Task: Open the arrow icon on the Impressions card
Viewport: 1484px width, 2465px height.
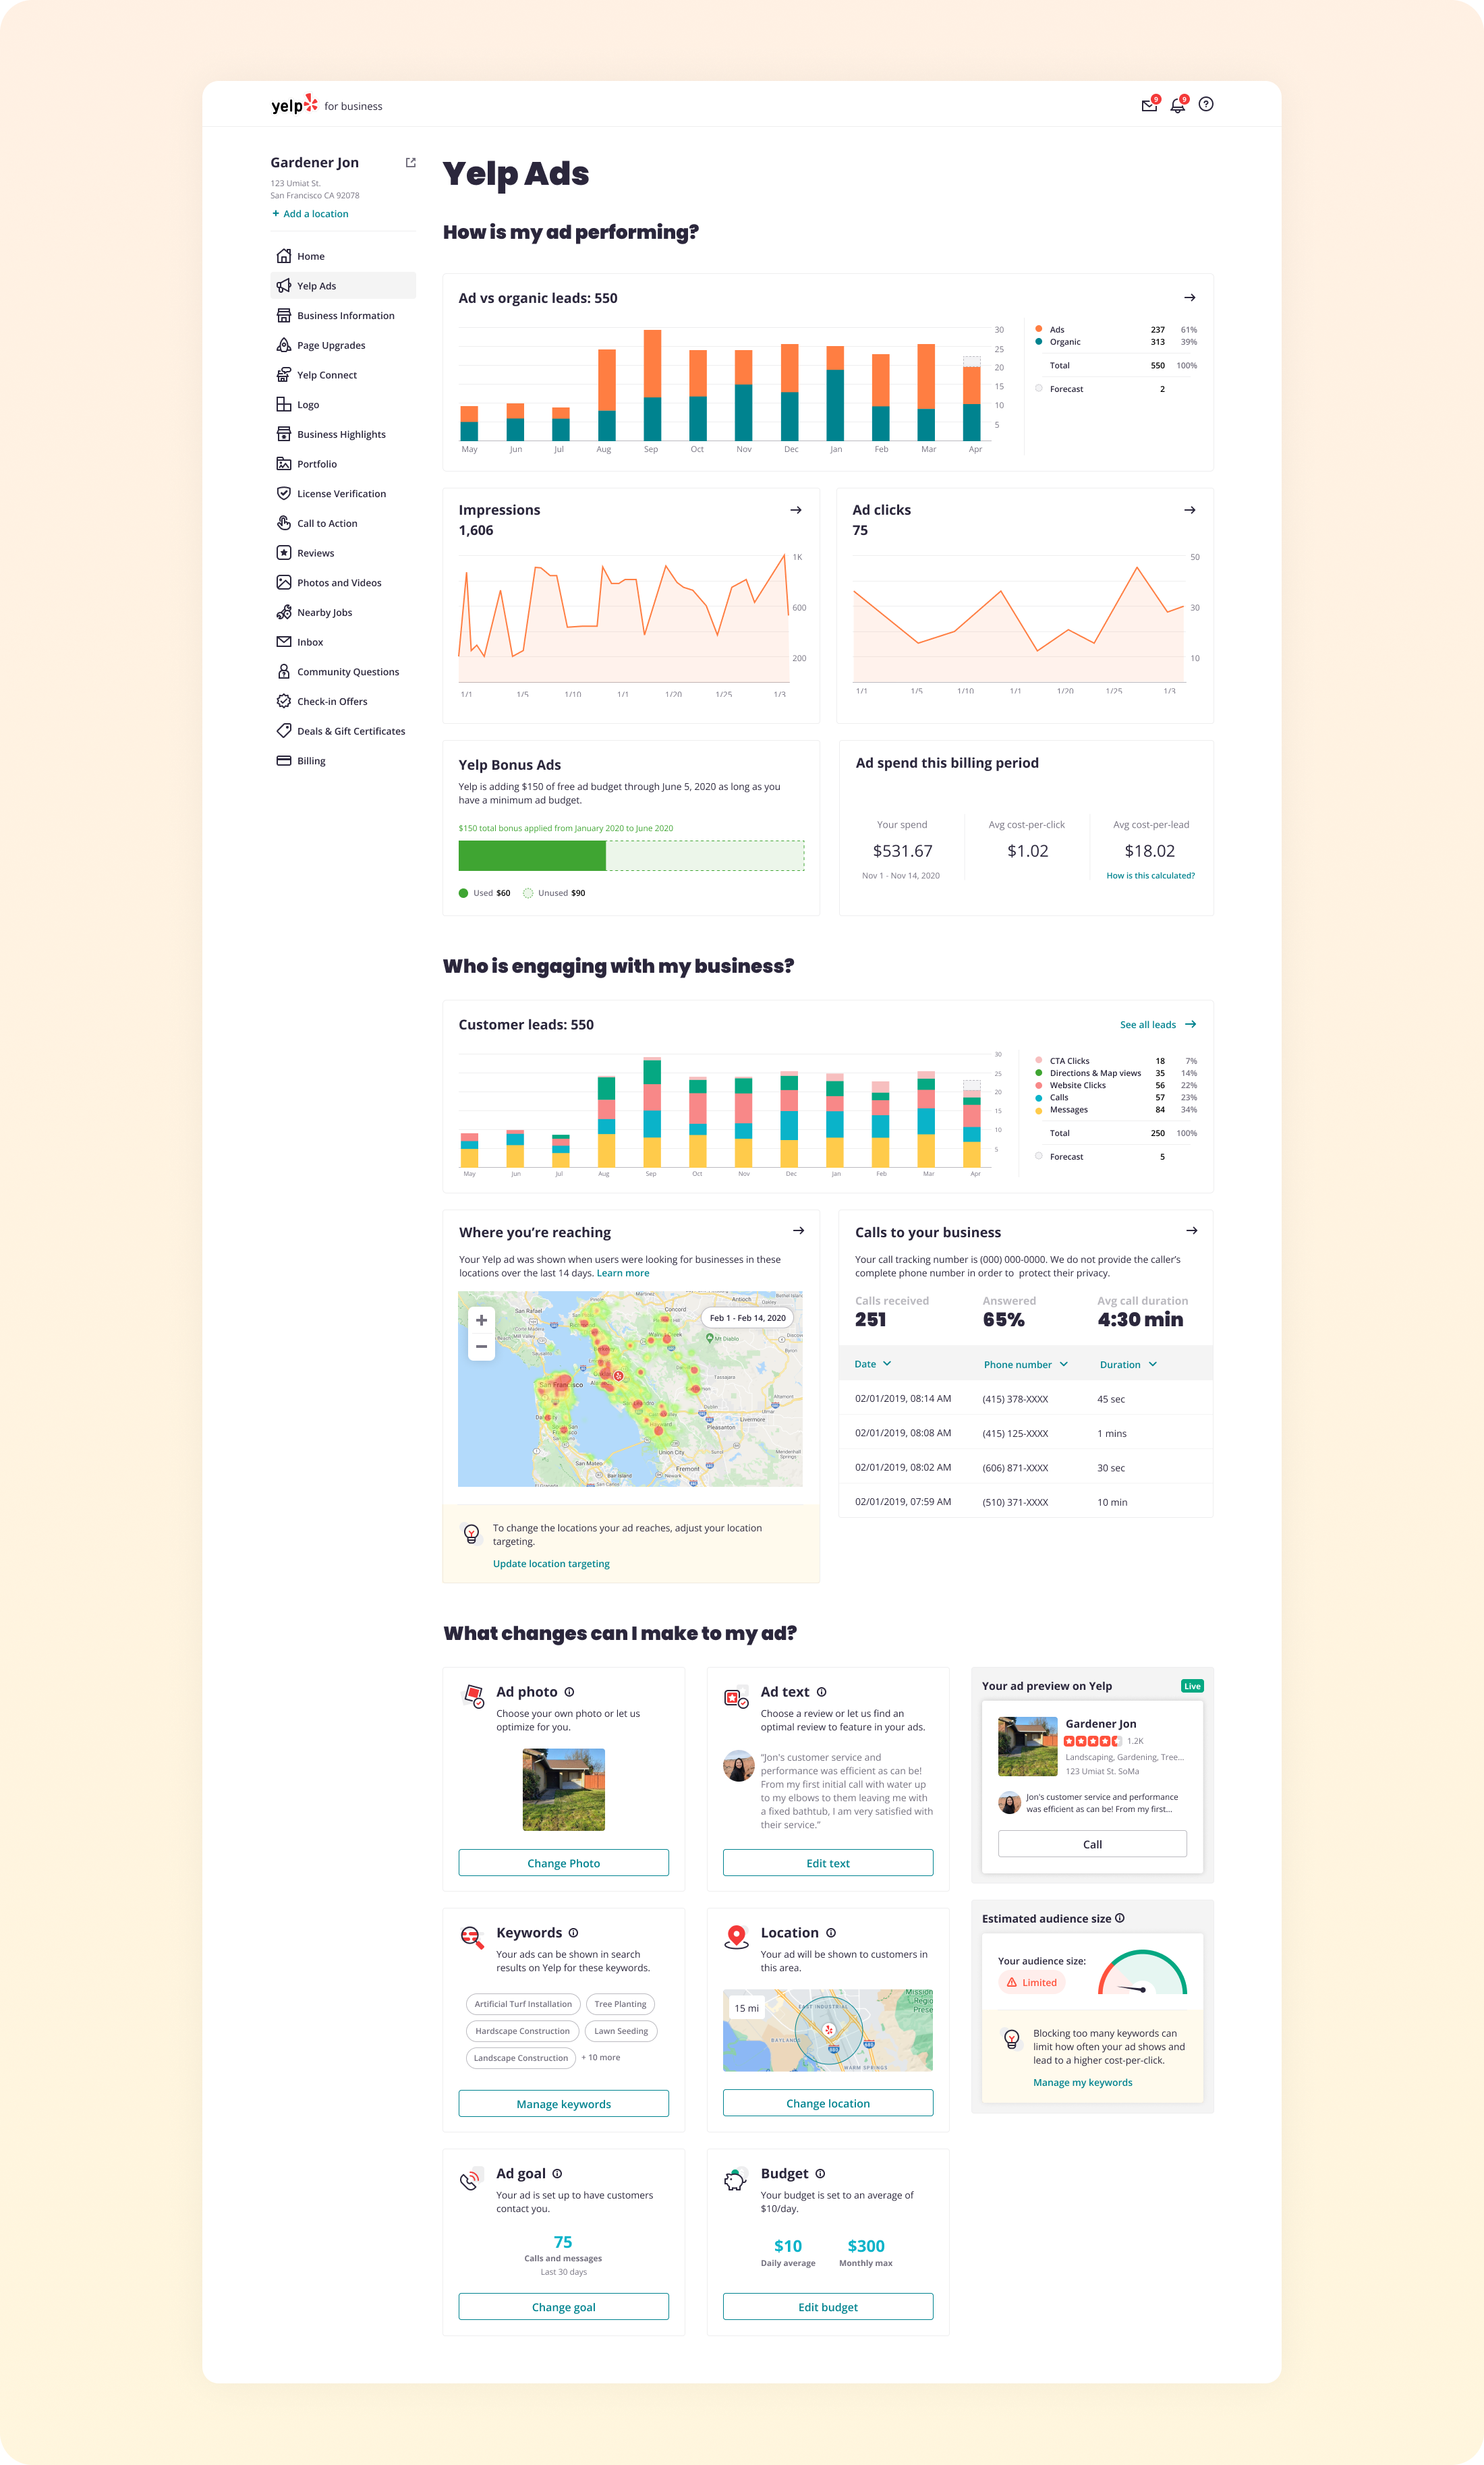Action: (796, 510)
